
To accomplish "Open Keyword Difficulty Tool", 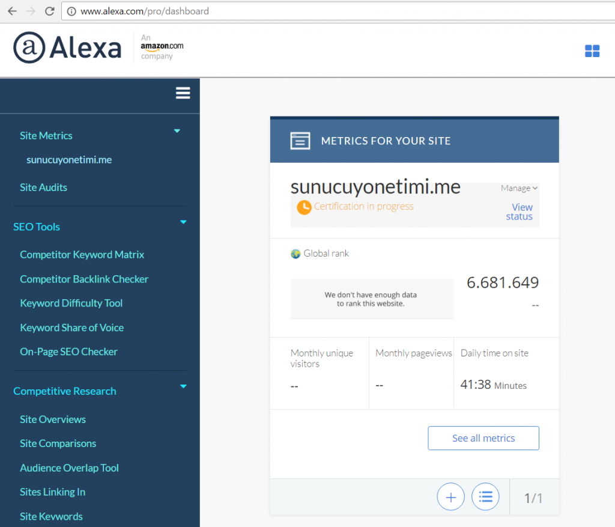I will coord(71,303).
